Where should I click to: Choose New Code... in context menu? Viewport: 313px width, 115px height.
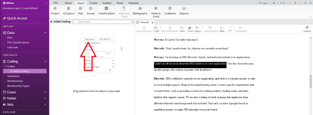(x=97, y=39)
